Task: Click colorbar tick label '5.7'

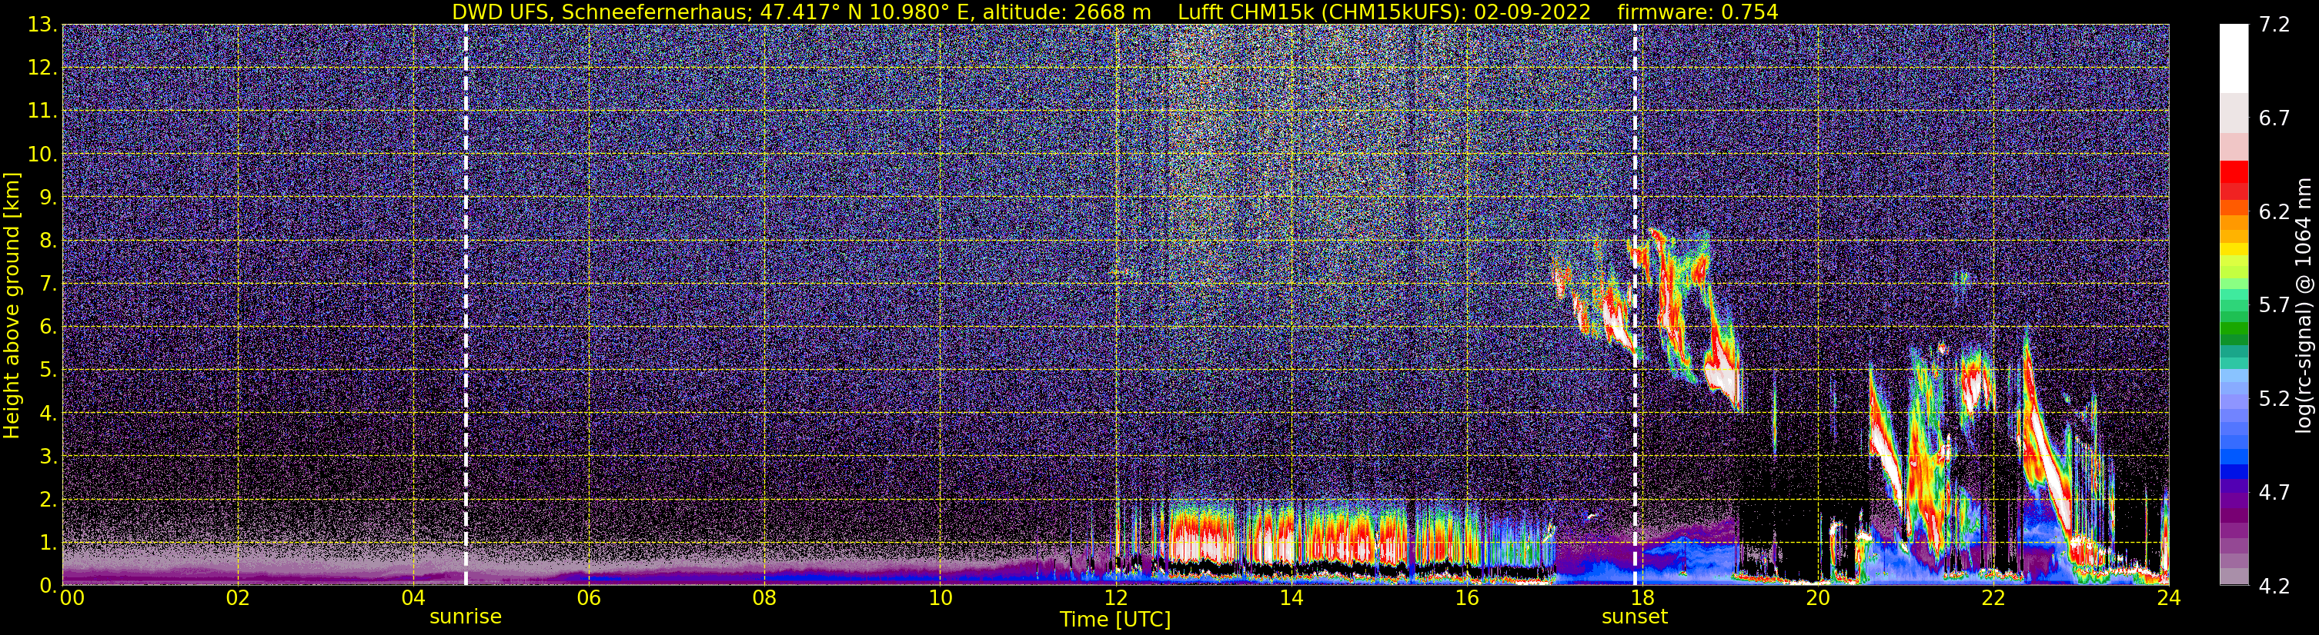Action: 2274,306
